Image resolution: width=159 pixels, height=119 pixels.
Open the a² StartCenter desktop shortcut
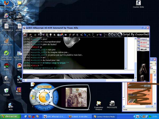point(6,42)
